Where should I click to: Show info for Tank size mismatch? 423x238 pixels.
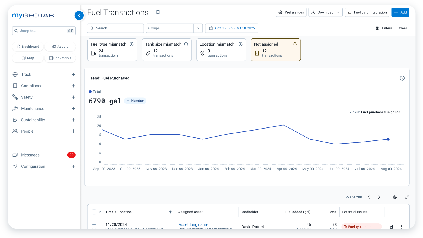186,44
